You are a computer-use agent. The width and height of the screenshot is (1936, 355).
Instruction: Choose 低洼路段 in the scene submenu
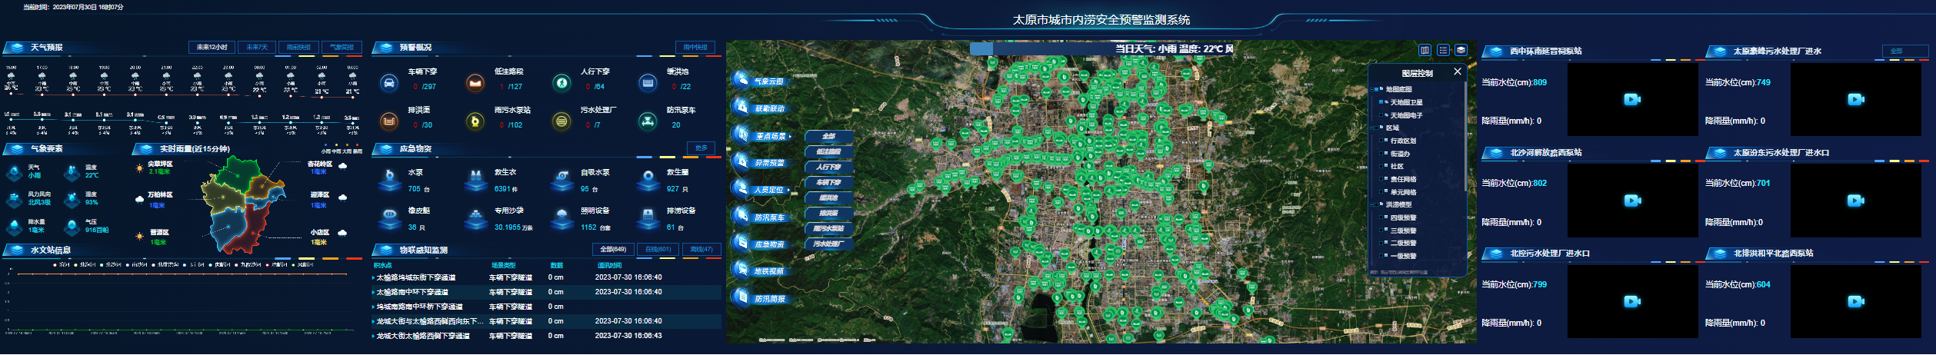click(x=828, y=151)
